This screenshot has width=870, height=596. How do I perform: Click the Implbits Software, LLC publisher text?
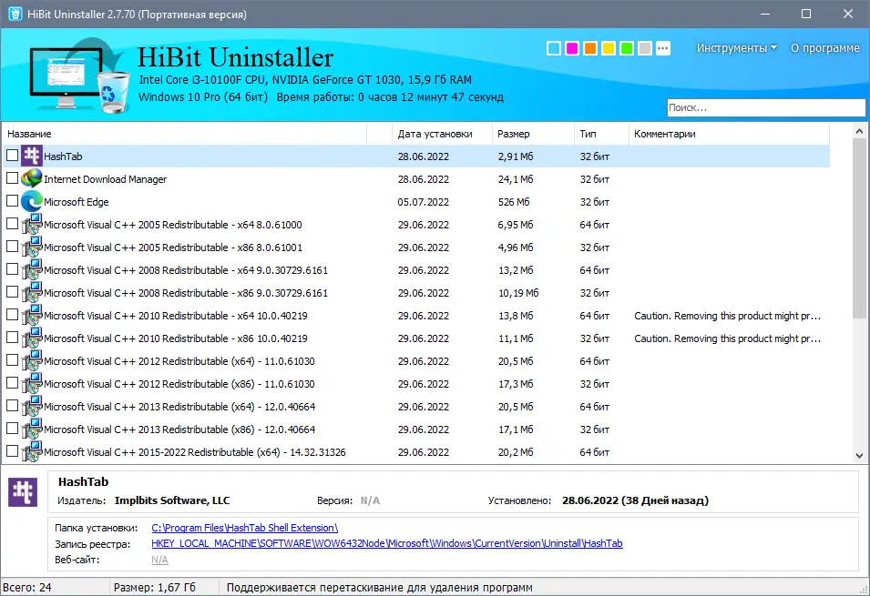tap(172, 500)
